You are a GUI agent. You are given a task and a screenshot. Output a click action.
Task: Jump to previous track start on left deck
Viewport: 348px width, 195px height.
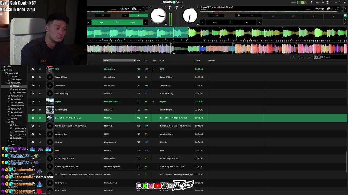(x=125, y=15)
